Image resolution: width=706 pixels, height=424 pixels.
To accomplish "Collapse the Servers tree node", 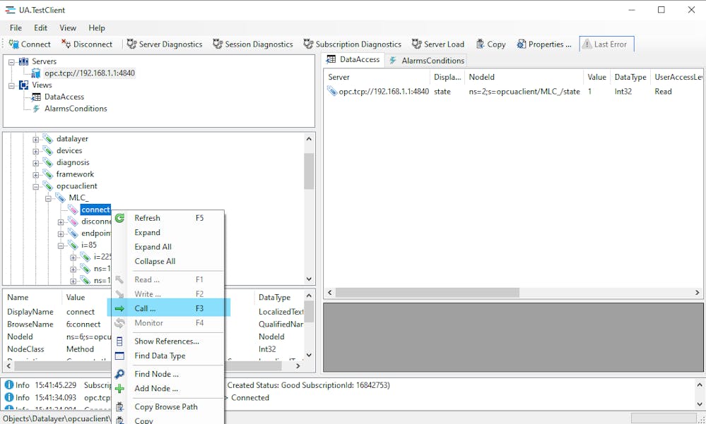I will (12, 61).
